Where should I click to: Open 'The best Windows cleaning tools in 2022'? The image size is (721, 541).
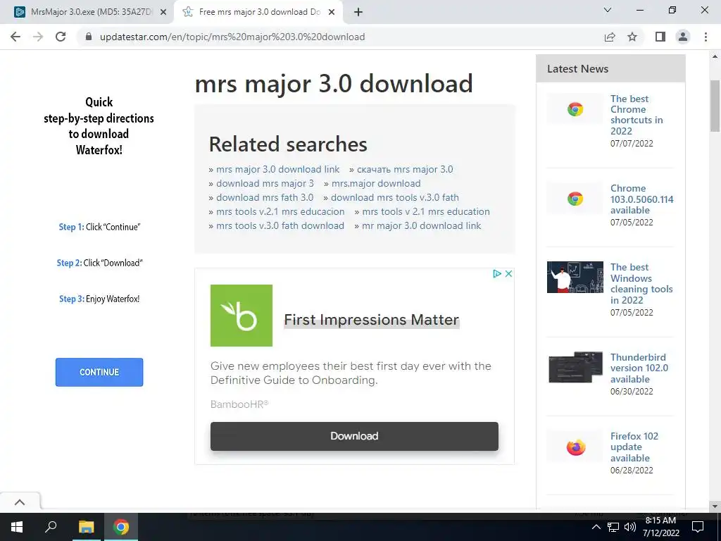click(641, 283)
